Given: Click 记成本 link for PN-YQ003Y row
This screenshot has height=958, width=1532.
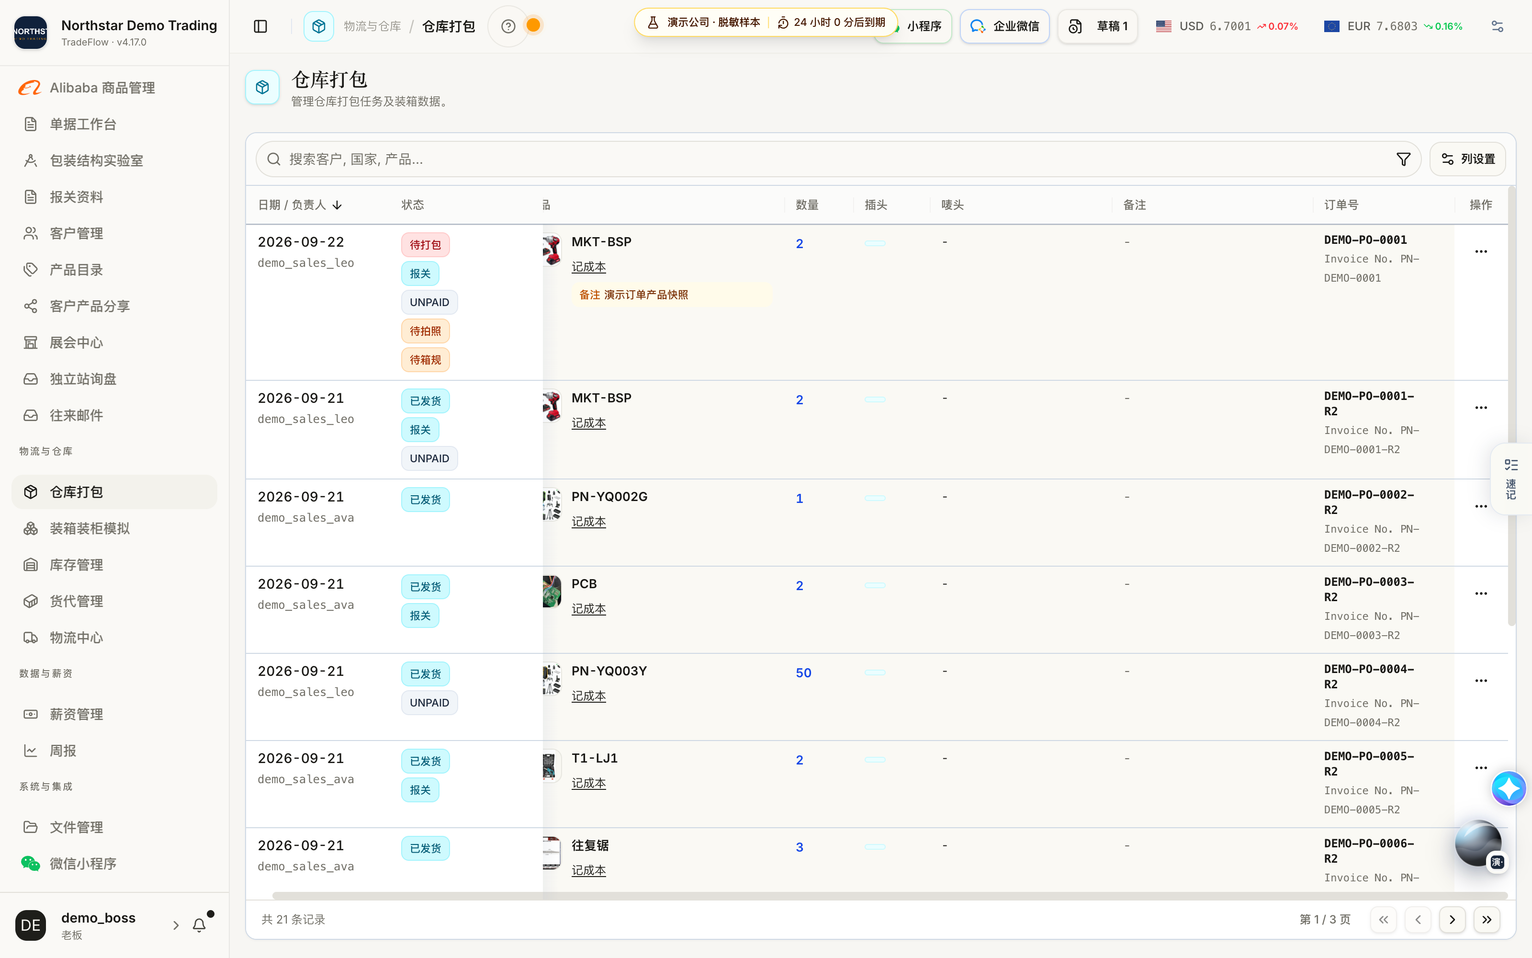Looking at the screenshot, I should [589, 696].
